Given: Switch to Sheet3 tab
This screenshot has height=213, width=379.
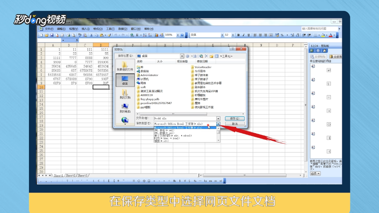Looking at the screenshot, I should pos(83,175).
